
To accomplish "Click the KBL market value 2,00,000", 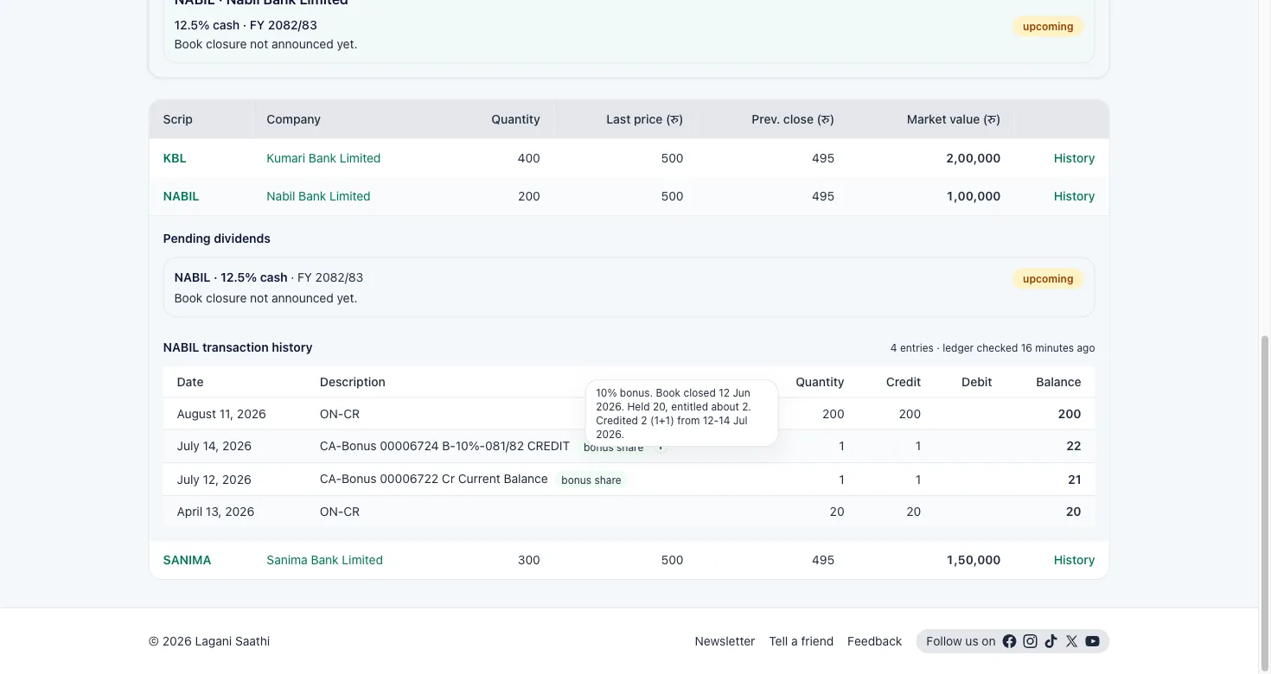I will click(974, 158).
